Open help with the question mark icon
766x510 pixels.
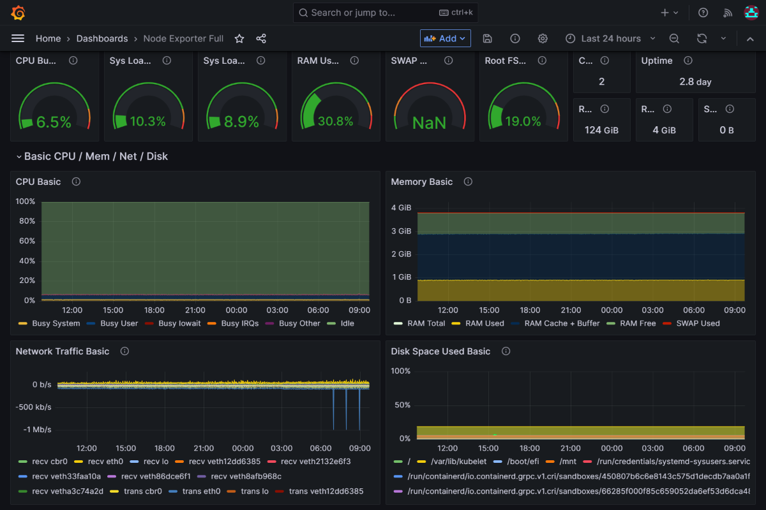[x=703, y=12]
